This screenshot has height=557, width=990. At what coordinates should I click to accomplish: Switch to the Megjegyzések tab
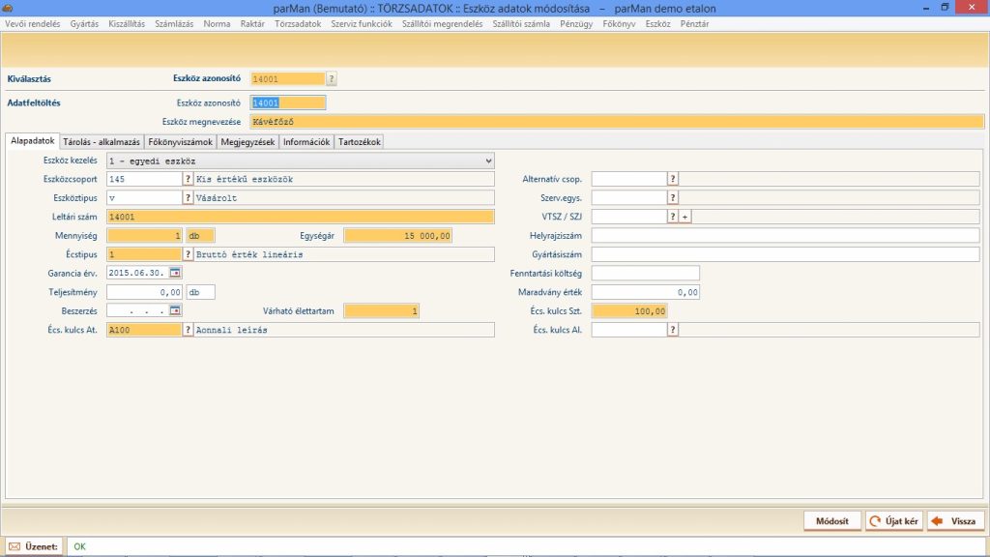point(248,142)
